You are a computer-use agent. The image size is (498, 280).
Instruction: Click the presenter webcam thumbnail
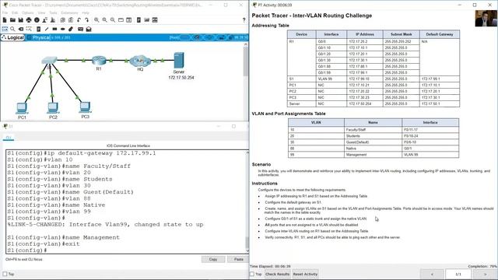click(486, 19)
